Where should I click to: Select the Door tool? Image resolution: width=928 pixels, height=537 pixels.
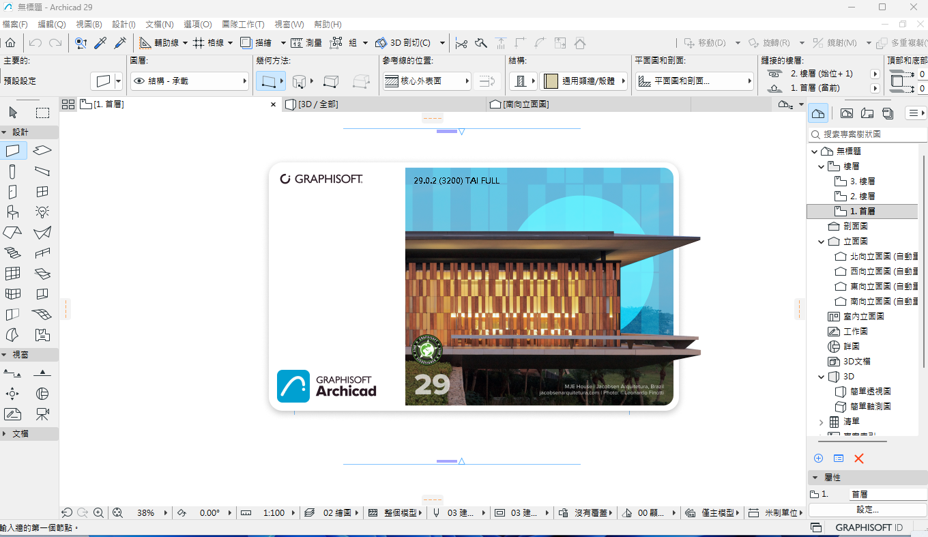13,192
